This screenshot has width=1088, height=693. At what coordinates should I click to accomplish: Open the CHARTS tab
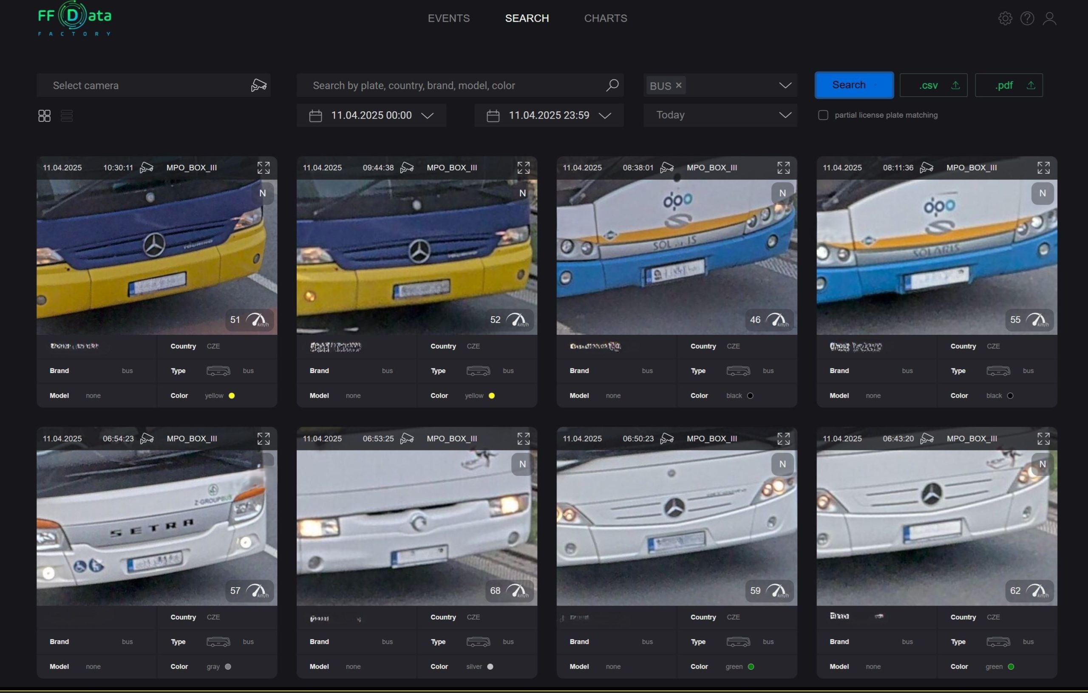[x=606, y=18]
